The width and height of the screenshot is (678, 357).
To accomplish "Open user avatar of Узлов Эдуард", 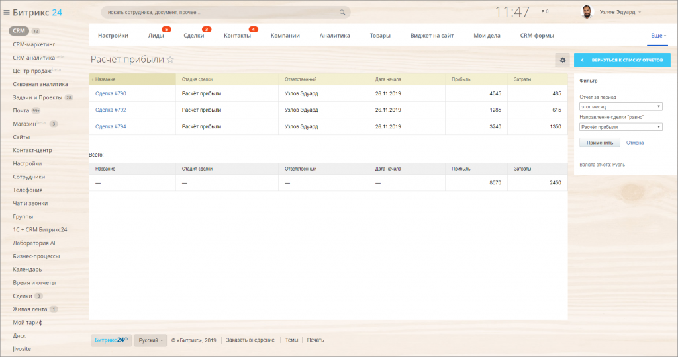I will pos(587,12).
